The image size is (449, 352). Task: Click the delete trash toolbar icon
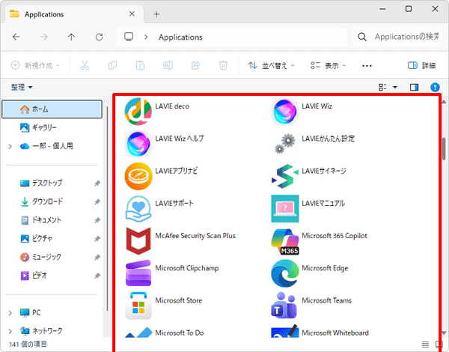tap(223, 65)
